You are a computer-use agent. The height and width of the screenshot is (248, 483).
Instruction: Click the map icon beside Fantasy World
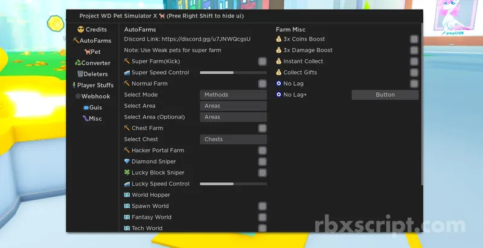coord(127,217)
